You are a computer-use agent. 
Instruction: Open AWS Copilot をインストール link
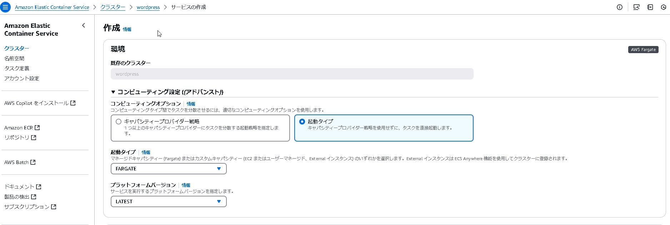point(36,103)
